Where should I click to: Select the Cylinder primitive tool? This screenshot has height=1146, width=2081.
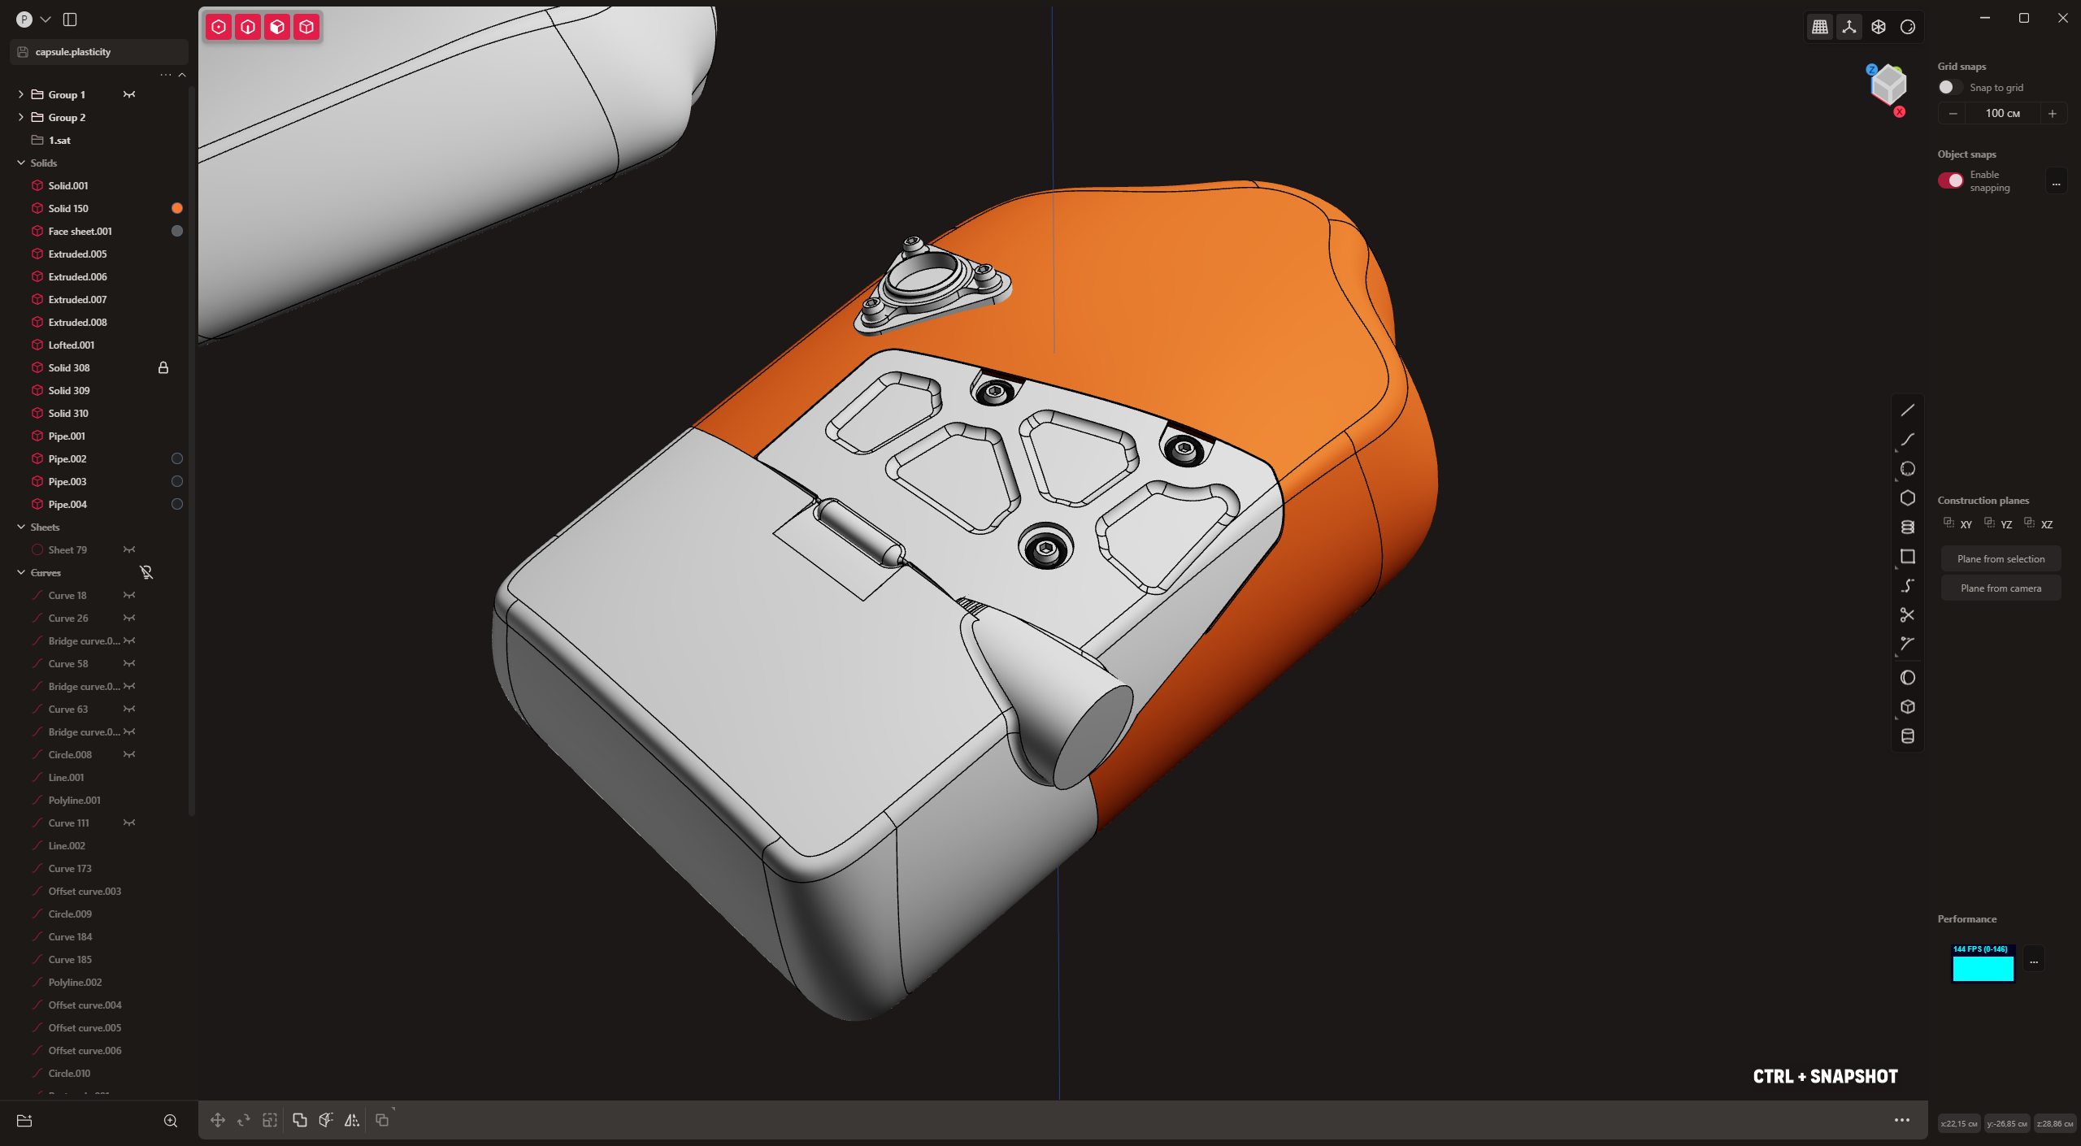[x=1907, y=736]
